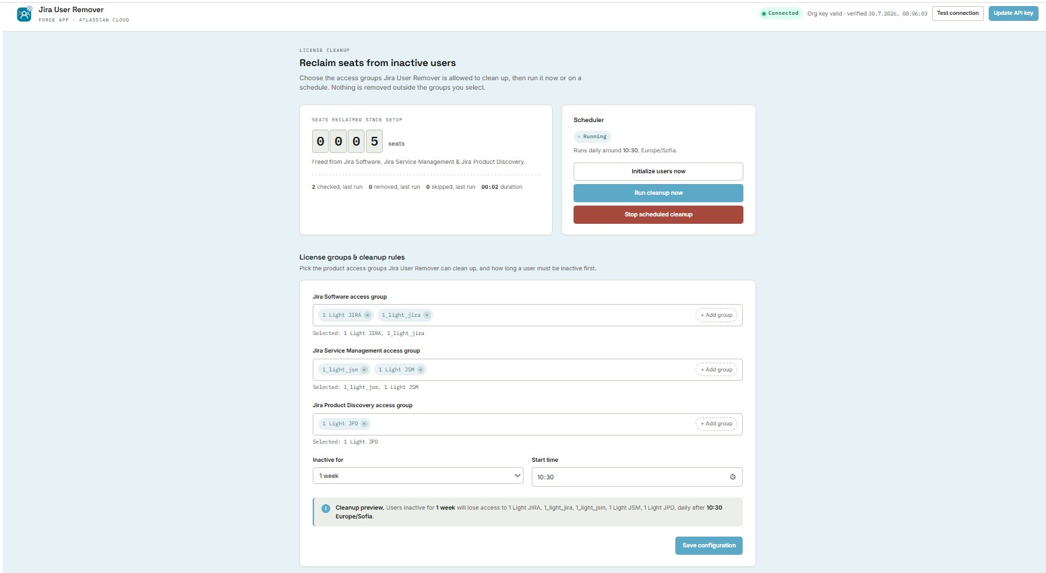Click Update API key button

coord(1013,13)
